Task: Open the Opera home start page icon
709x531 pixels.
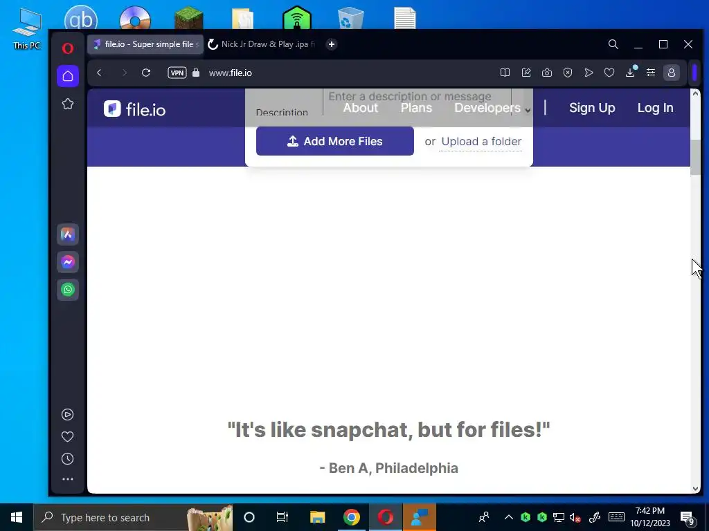Action: click(68, 76)
